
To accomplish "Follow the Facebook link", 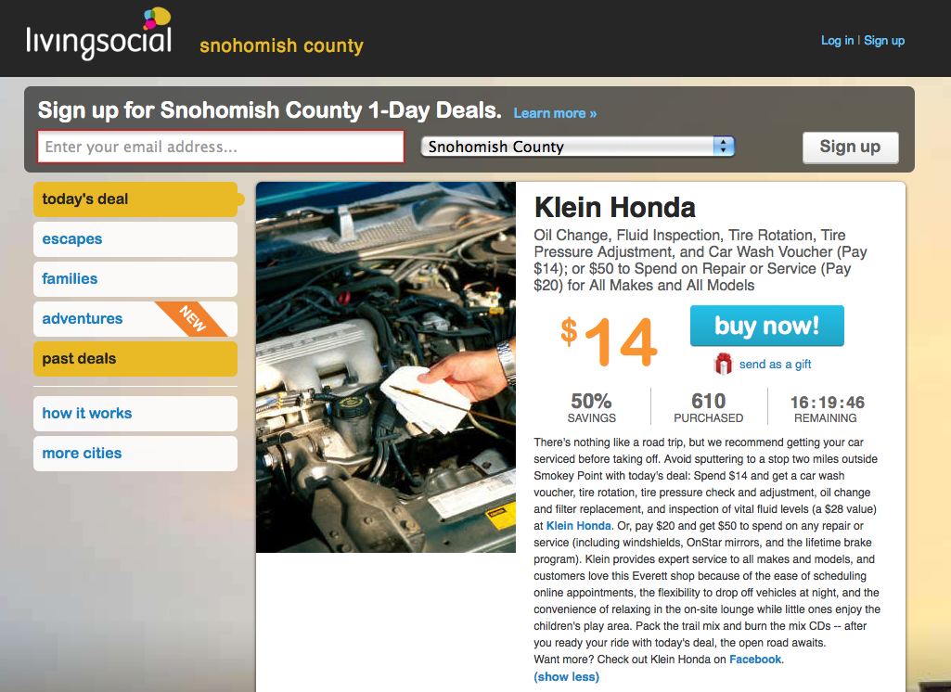I will [755, 660].
